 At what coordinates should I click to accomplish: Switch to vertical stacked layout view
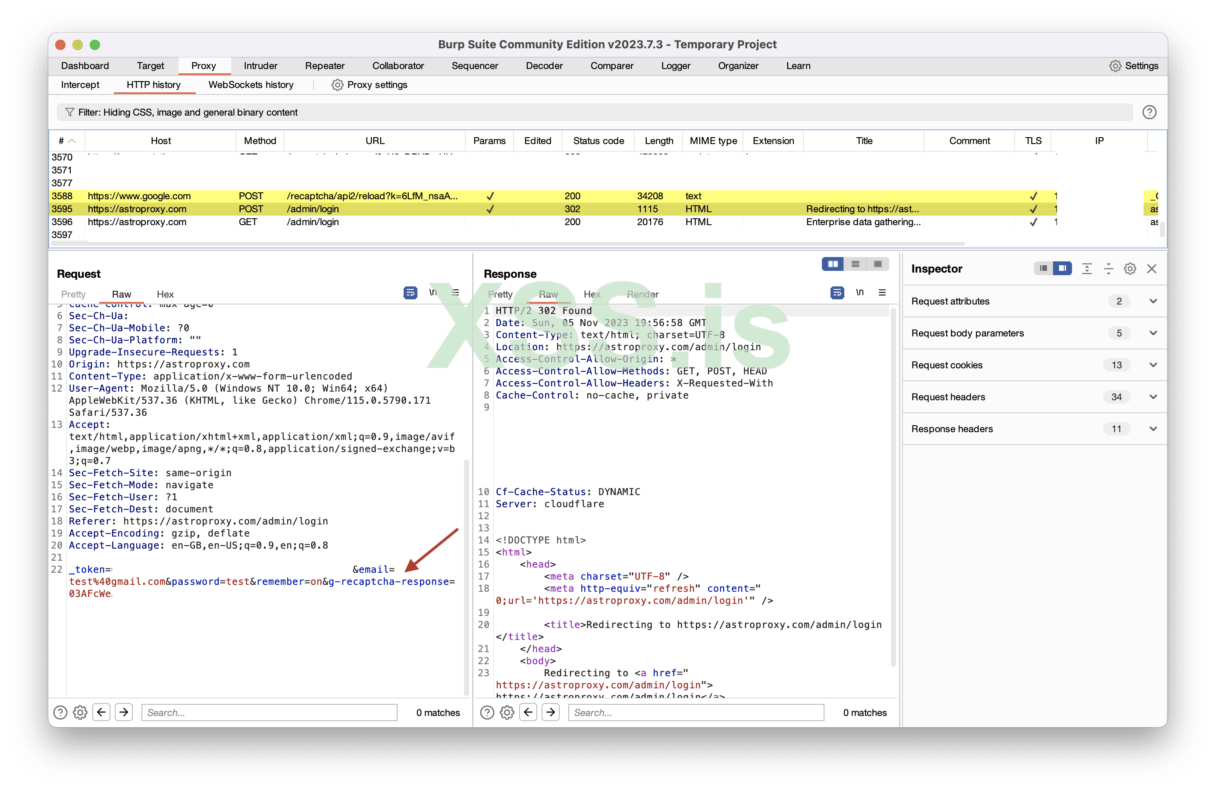(x=855, y=264)
